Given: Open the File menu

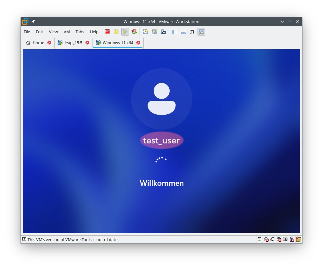Looking at the screenshot, I should point(27,32).
